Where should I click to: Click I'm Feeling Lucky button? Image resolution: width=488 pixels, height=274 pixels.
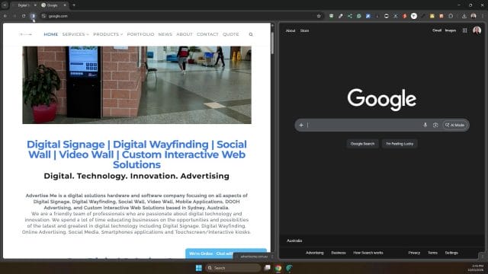(x=400, y=144)
